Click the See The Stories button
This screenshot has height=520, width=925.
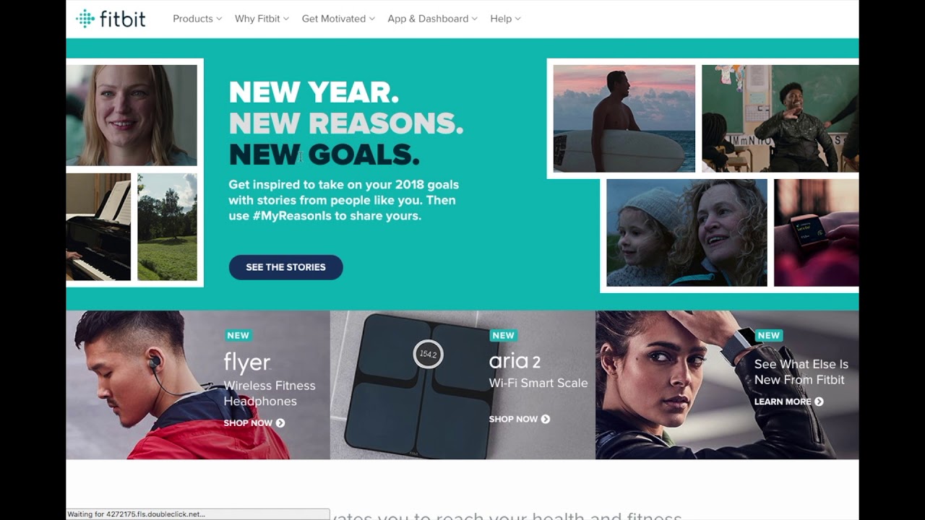[285, 267]
